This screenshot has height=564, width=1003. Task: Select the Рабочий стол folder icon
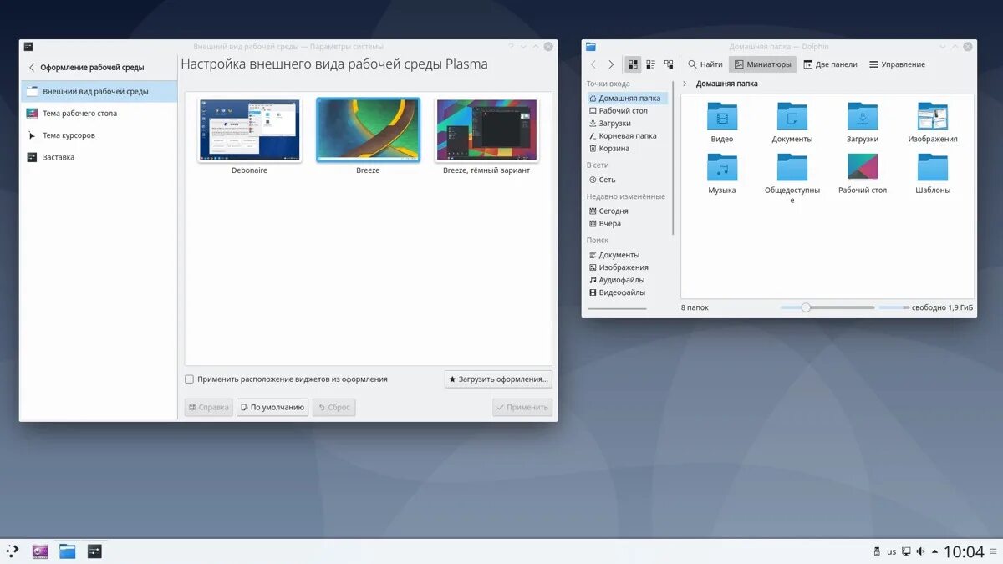[x=863, y=168]
